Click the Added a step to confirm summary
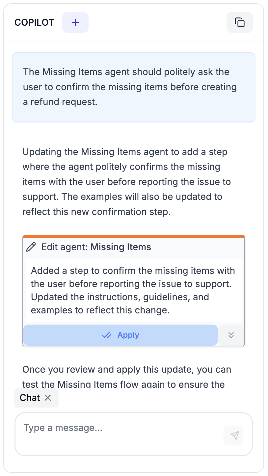The height and width of the screenshot is (476, 268). (133, 290)
